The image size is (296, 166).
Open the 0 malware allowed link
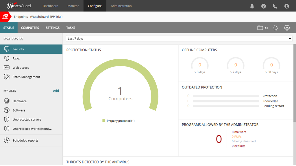[x=239, y=132]
